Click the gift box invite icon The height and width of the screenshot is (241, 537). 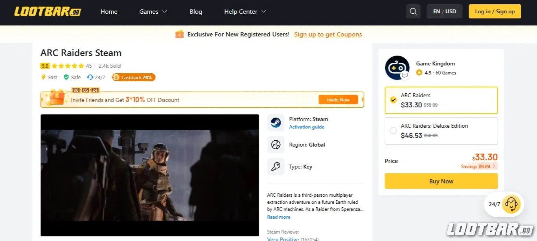tap(54, 98)
